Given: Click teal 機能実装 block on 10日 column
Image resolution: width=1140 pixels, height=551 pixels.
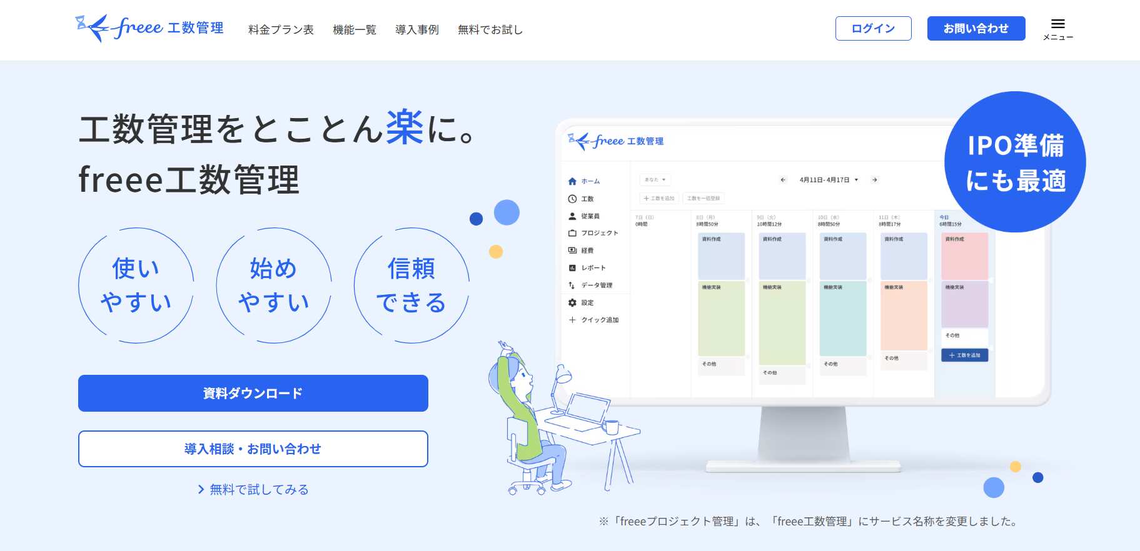Looking at the screenshot, I should coord(843,319).
